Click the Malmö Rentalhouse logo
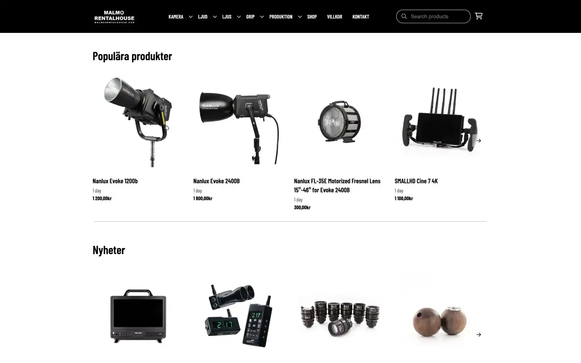The height and width of the screenshot is (363, 581). (x=114, y=17)
